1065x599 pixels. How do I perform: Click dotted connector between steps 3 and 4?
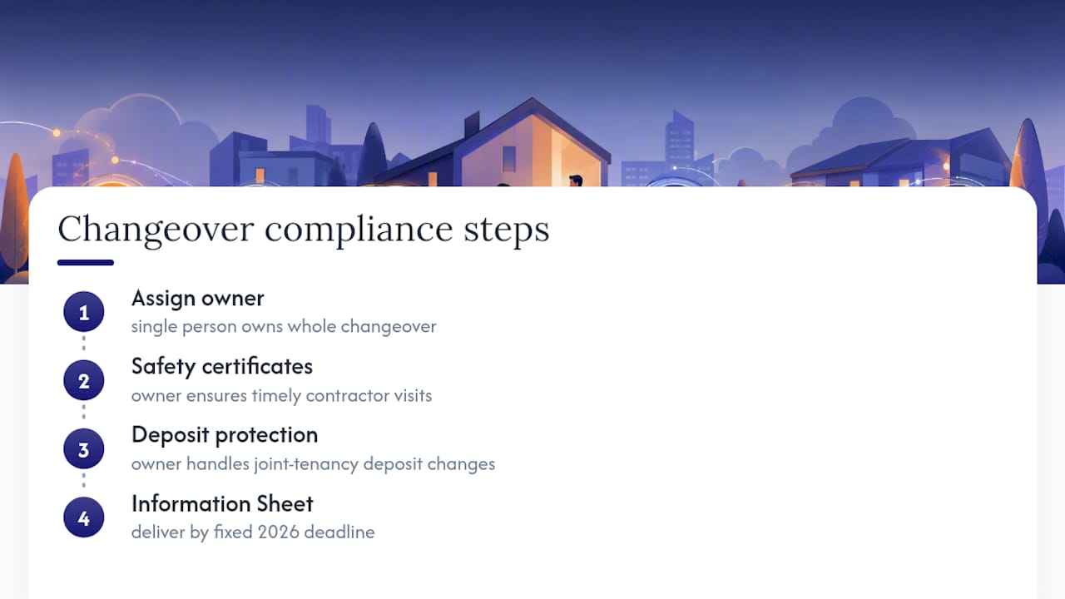(84, 480)
